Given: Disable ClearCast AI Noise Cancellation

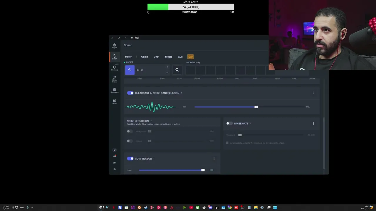Looking at the screenshot, I should point(130,93).
